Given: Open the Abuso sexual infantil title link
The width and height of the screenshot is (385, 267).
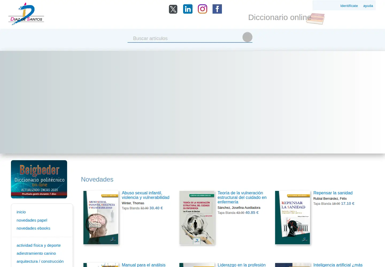Looking at the screenshot, I should (145, 195).
